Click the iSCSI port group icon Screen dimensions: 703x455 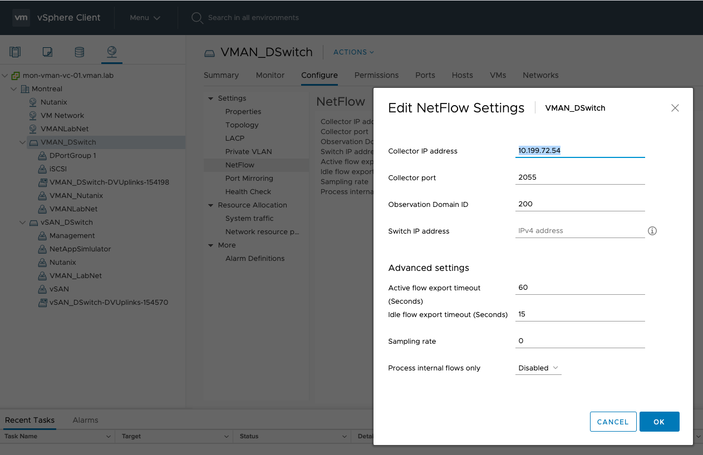coord(42,169)
